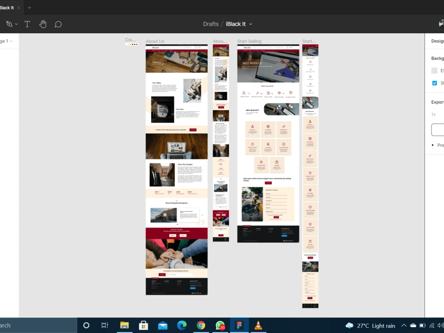444x333 pixels.
Task: Click the OneDrive cloud tray icon
Action: tap(413, 325)
